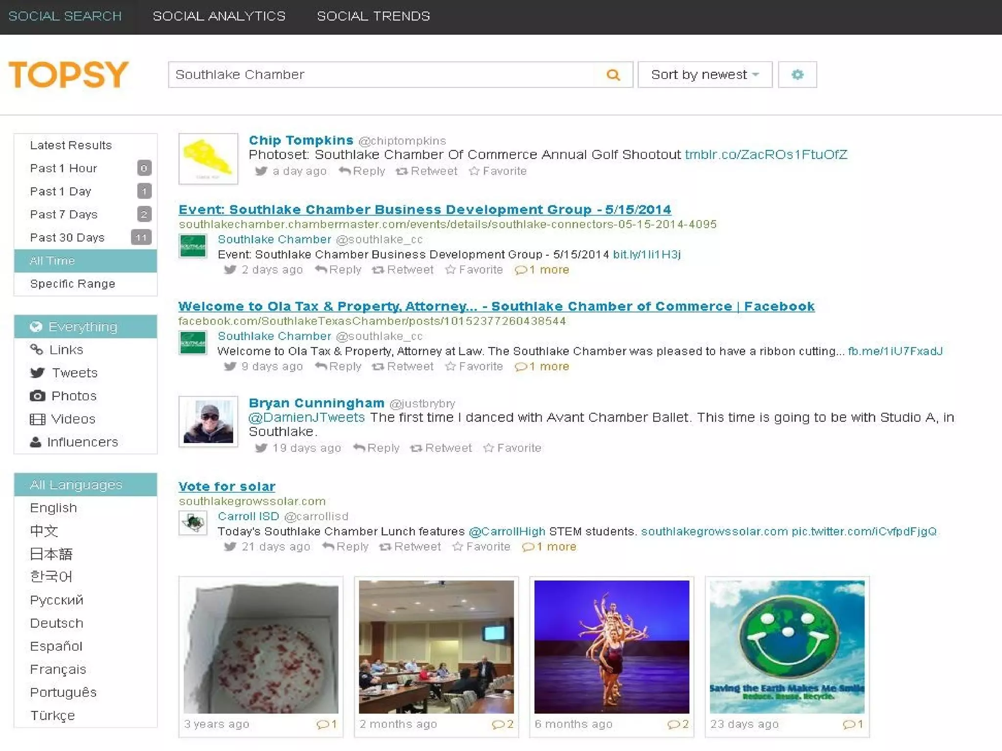This screenshot has width=1002, height=751.
Task: Open the 'Vote for solar' link
Action: tap(227, 486)
